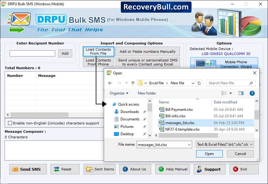
Task: Click the navigation pane vertical scrollbar thumb
Action: tap(150, 107)
